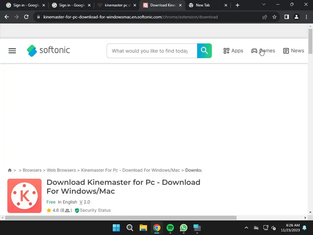This screenshot has width=313, height=235.
Task: Open Chrome profile menu
Action: [296, 17]
